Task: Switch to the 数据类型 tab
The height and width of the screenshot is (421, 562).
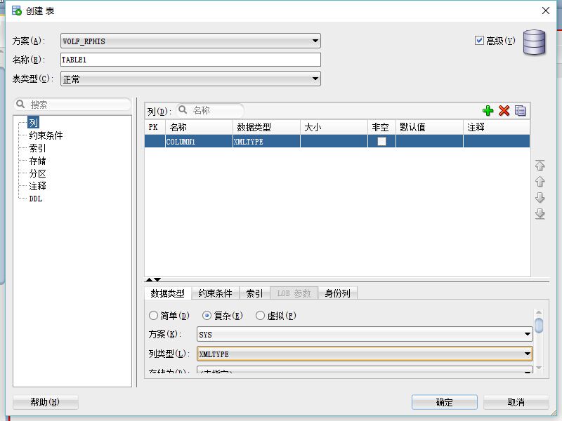Action: pos(168,293)
